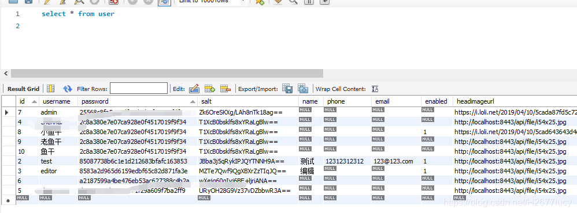Export recordset to external file
The image size is (577, 213).
tap(287, 88)
